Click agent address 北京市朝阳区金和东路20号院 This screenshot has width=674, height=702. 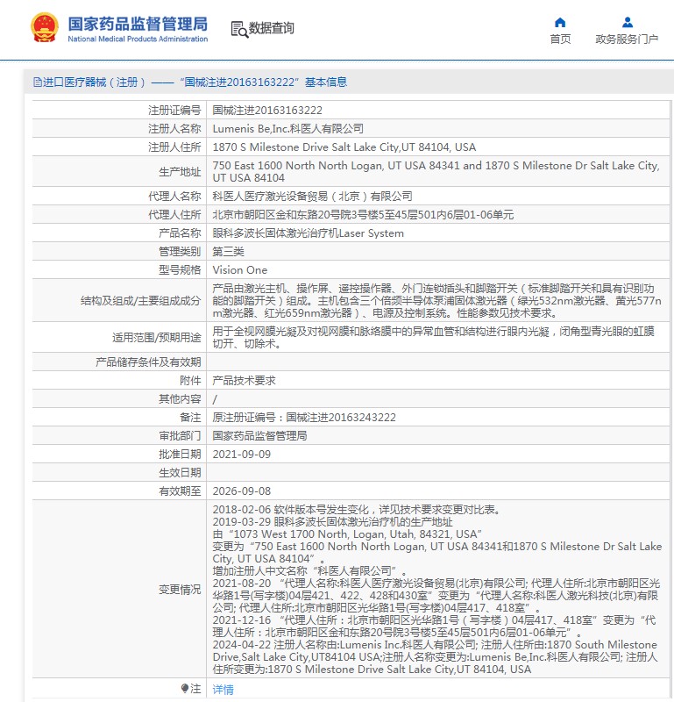(x=363, y=214)
